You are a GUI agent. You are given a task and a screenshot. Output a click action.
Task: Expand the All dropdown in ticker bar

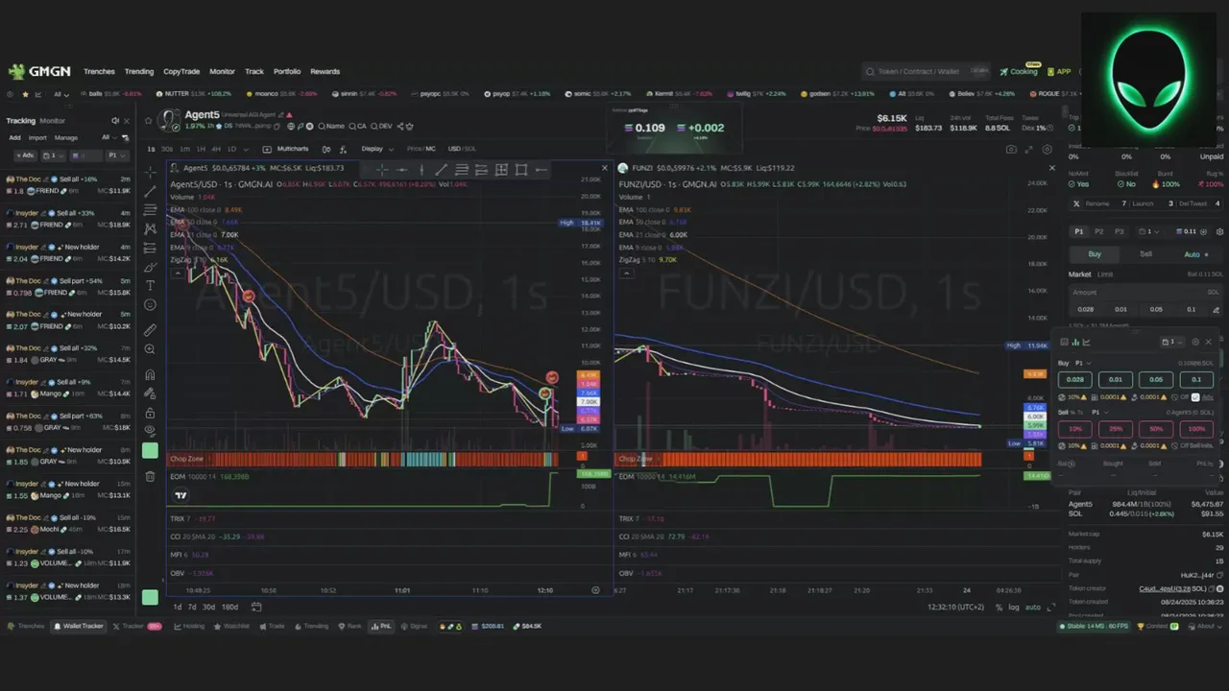(62, 94)
